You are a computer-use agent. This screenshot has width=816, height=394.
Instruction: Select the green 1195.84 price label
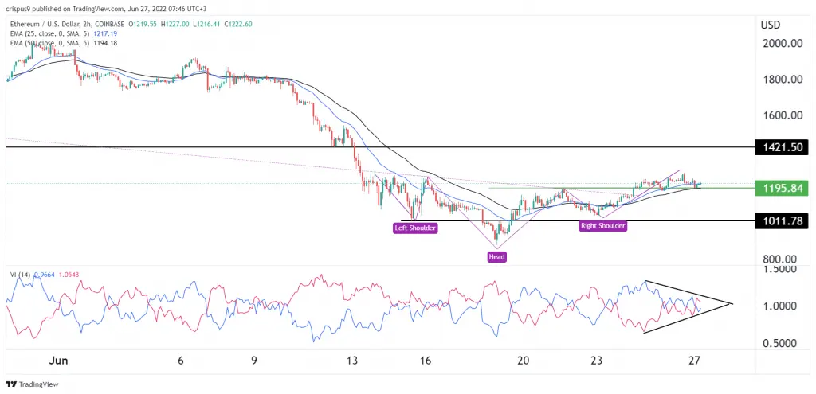click(x=782, y=188)
